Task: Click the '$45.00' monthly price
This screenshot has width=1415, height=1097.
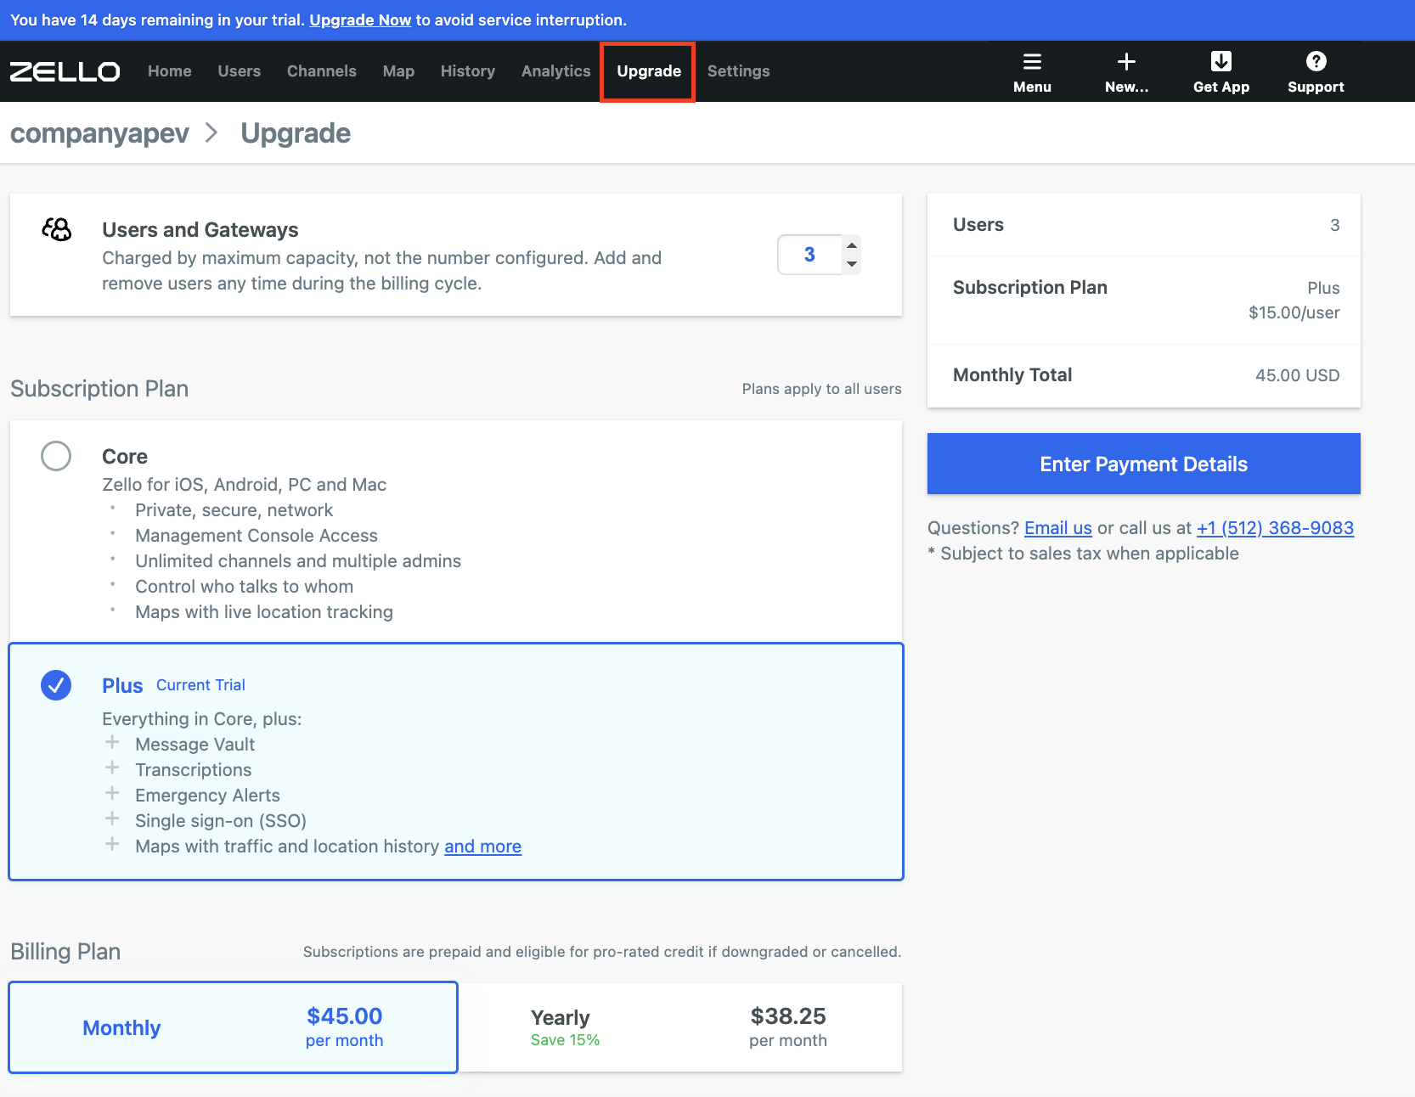Action: pos(345,1015)
